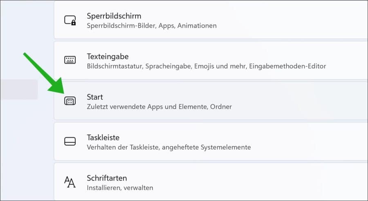This screenshot has height=201, width=368.
Task: Click 'Installieren, verwalten' description text
Action: [x=120, y=188]
